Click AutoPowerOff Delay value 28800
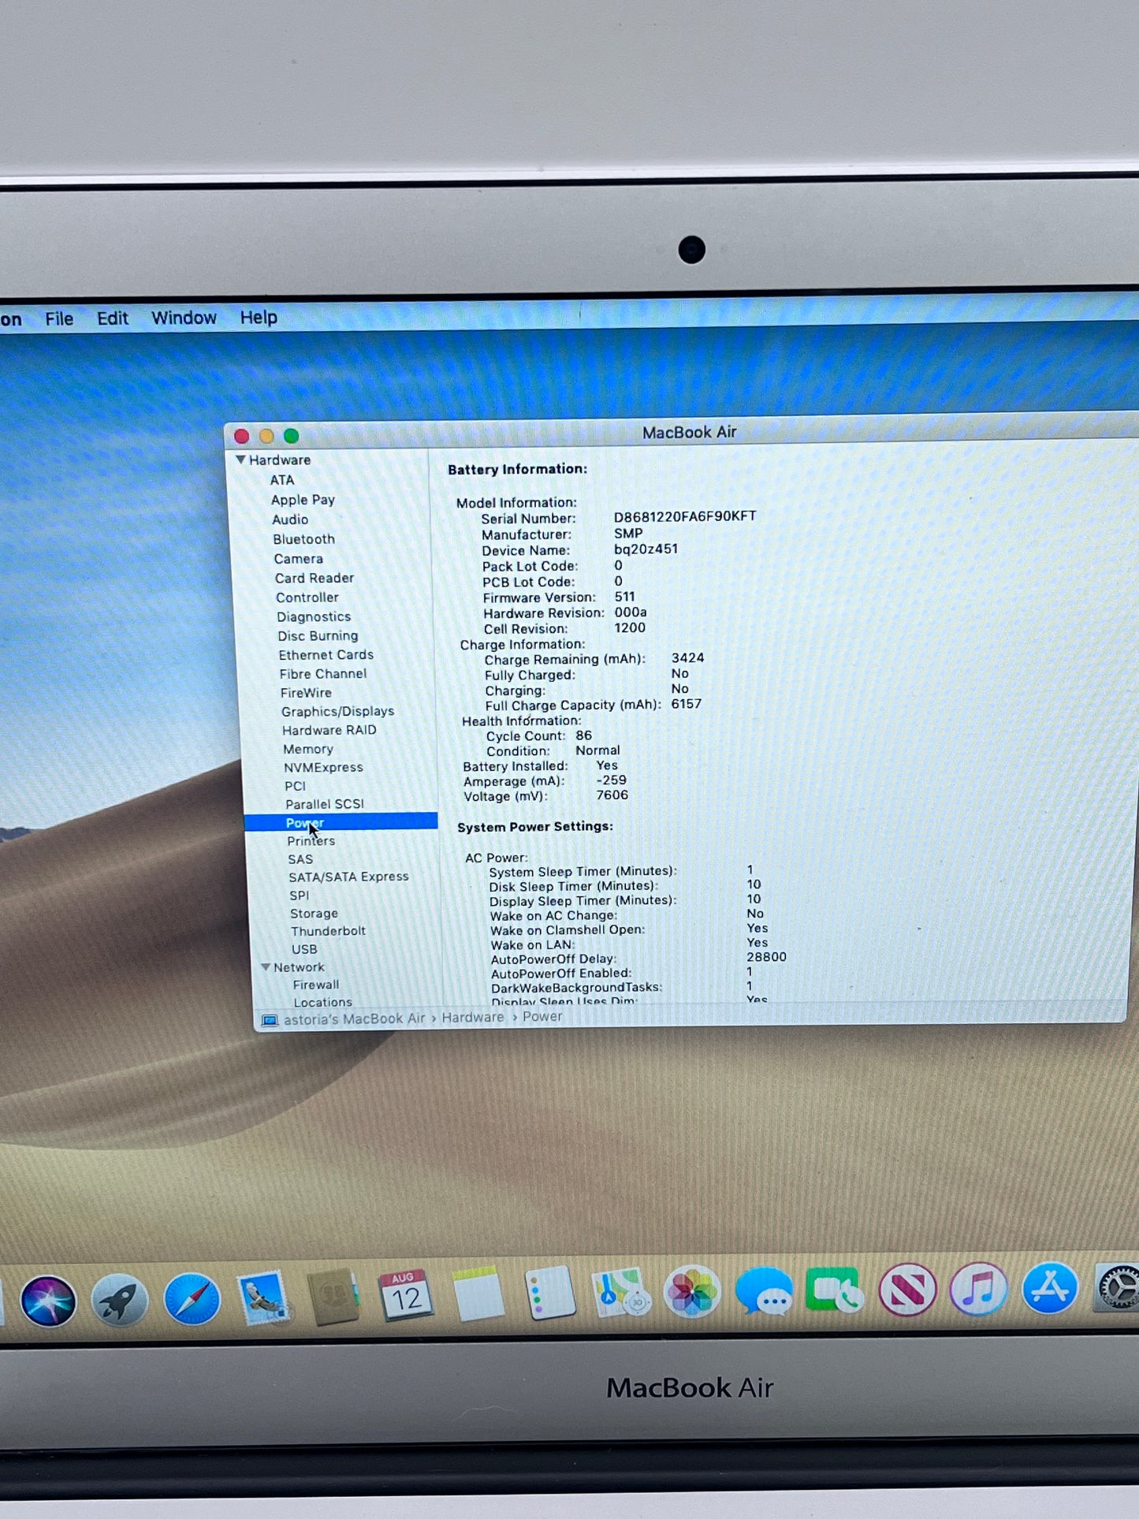The height and width of the screenshot is (1519, 1139). point(766,957)
